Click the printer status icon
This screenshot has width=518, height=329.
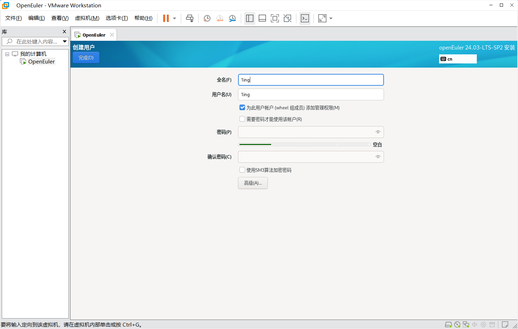tap(492, 324)
